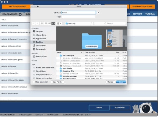Collapse the Save dialog with arrow button

[98, 13]
